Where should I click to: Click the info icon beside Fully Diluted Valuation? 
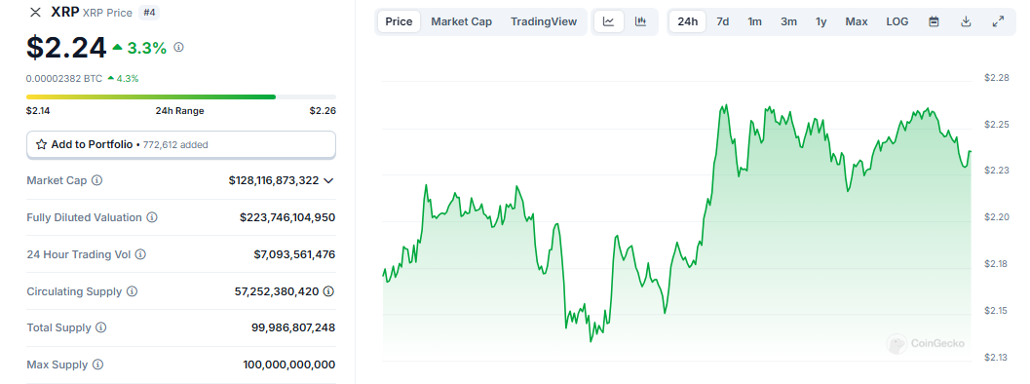click(152, 217)
